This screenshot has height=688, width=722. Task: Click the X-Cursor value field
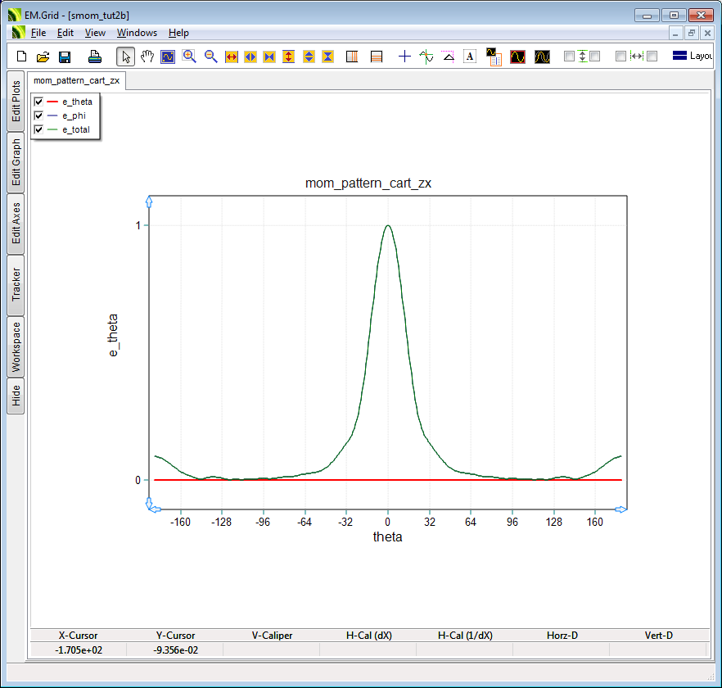point(78,650)
